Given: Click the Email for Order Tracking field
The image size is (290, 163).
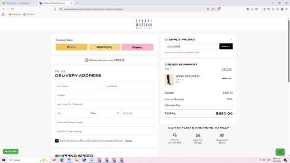Looking at the screenshot, I should (105, 131).
